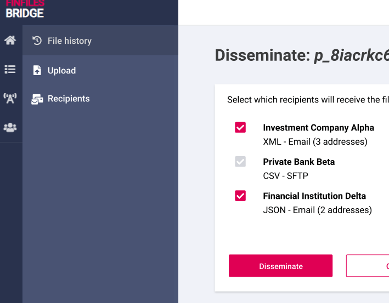
Task: Click the File history clock icon
Action: [37, 41]
